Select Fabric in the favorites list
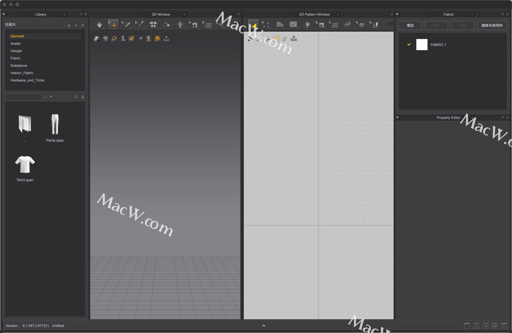The height and width of the screenshot is (333, 512). [x=15, y=58]
